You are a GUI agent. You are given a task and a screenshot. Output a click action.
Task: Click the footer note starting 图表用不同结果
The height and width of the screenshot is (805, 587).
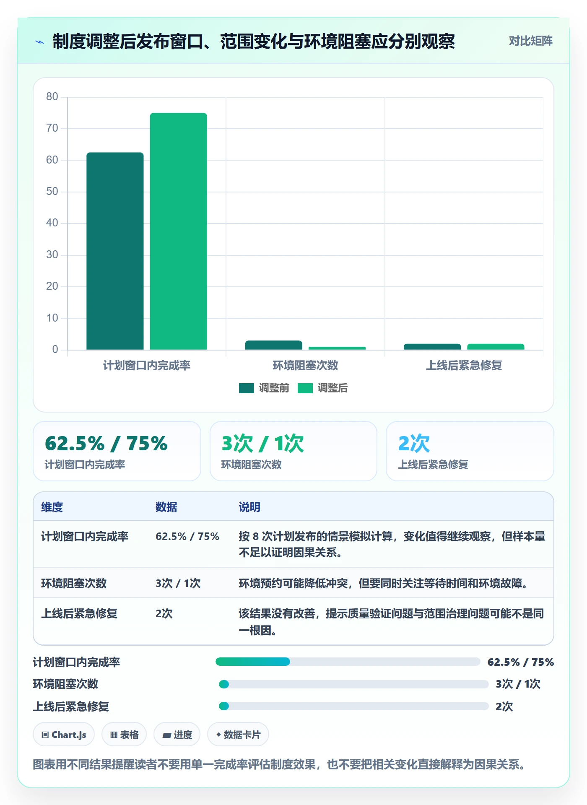280,764
